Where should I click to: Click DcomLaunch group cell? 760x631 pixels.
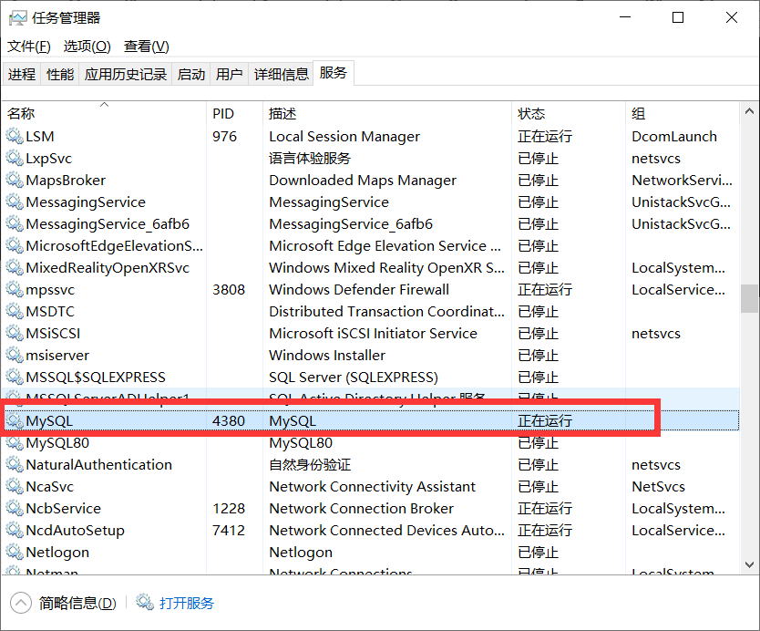click(x=674, y=136)
